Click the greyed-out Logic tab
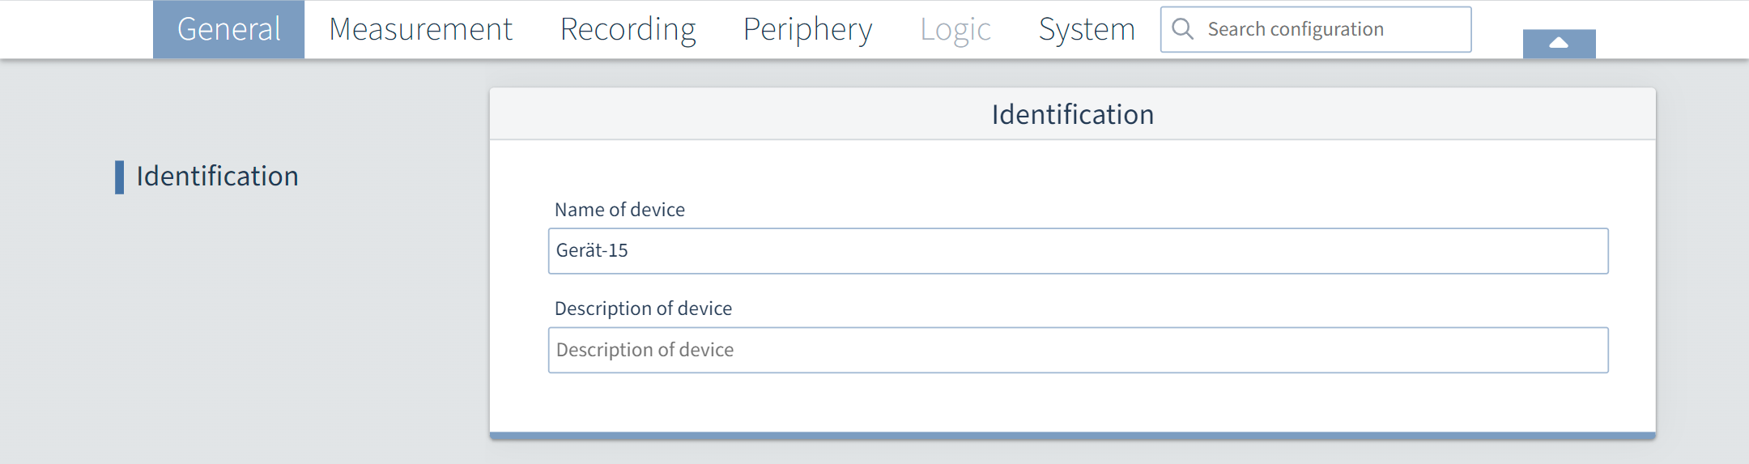 tap(955, 29)
